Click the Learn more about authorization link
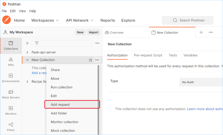The width and height of the screenshot is (223, 135). point(205,109)
